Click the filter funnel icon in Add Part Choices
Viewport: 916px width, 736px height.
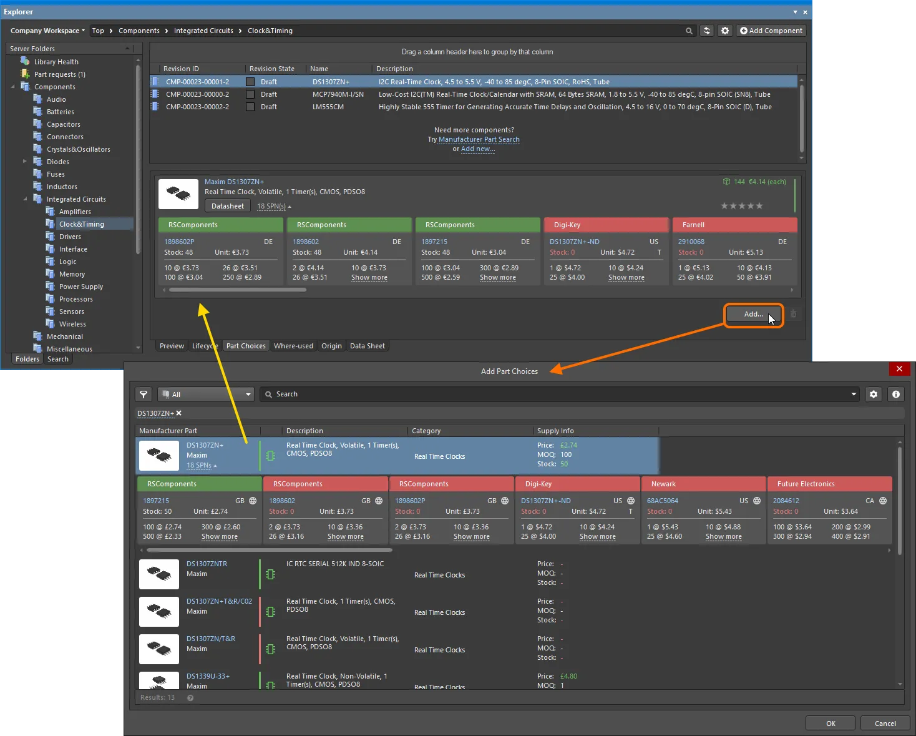point(144,394)
